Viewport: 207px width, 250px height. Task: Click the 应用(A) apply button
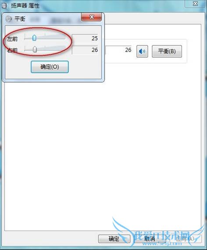point(186,239)
